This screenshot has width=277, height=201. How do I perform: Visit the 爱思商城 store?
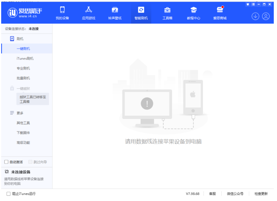pyautogui.click(x=220, y=13)
